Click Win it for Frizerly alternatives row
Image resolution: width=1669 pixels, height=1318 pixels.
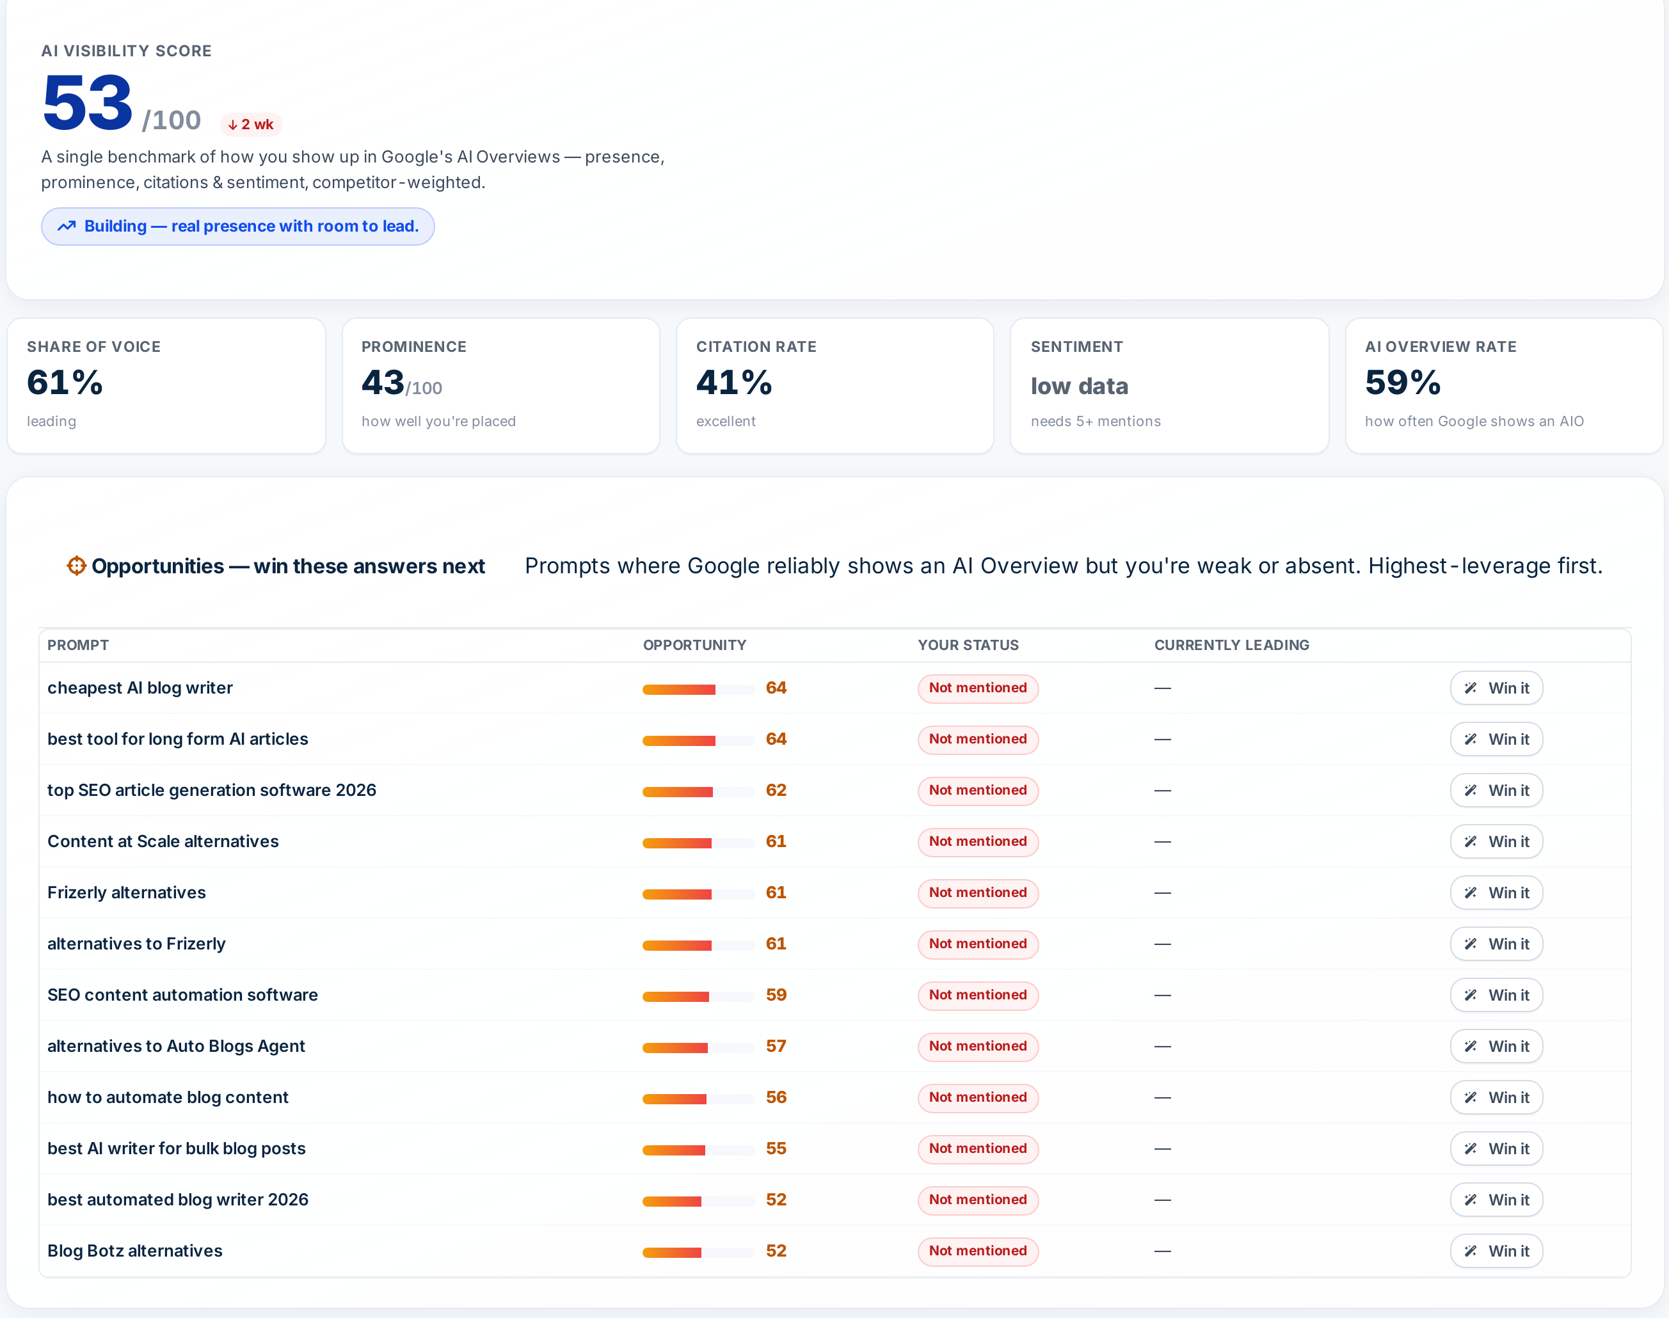[x=1496, y=892]
